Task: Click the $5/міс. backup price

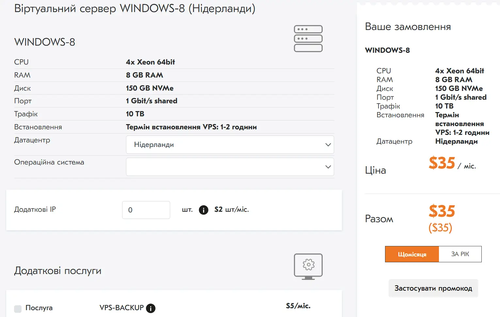Action: (298, 306)
